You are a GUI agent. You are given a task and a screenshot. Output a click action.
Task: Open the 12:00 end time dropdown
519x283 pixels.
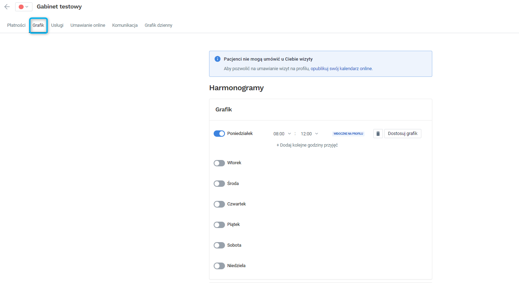pos(309,134)
